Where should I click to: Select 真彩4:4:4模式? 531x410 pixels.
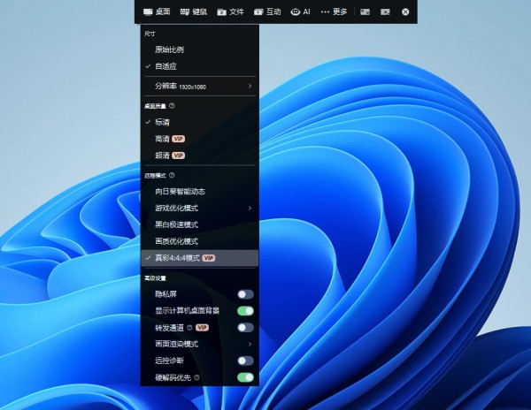pyautogui.click(x=200, y=258)
